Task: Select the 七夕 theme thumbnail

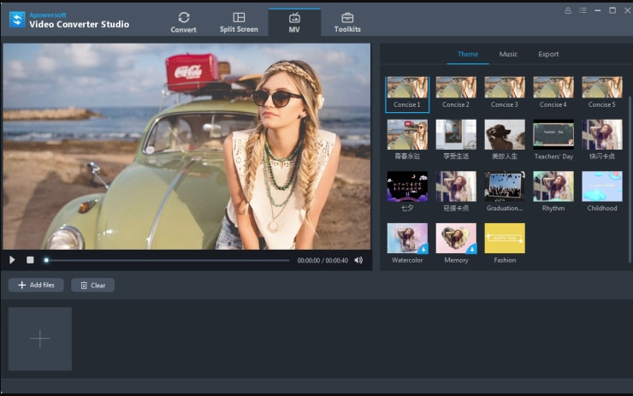Action: (407, 186)
